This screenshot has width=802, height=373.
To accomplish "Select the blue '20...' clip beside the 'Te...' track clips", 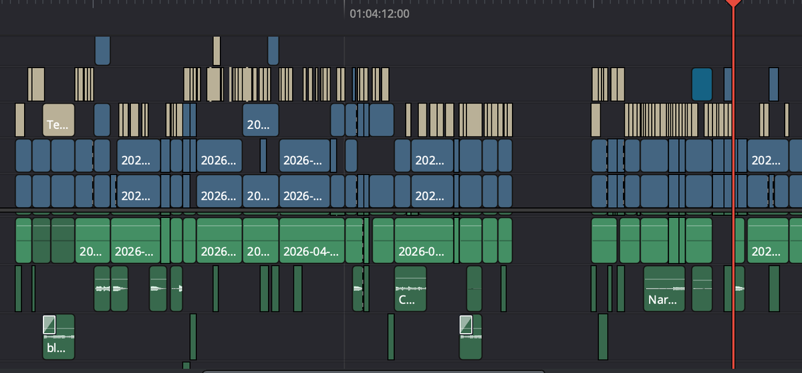I will tap(261, 120).
